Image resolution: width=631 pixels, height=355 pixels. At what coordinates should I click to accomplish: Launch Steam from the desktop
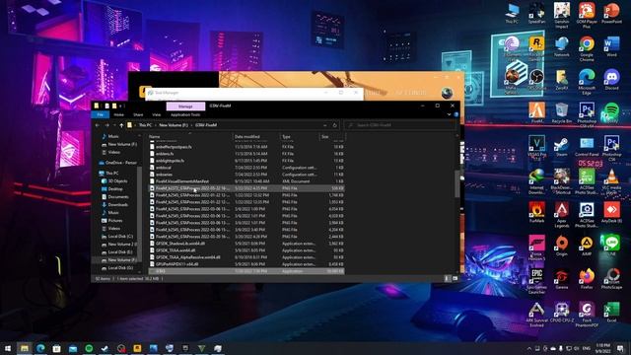(561, 145)
